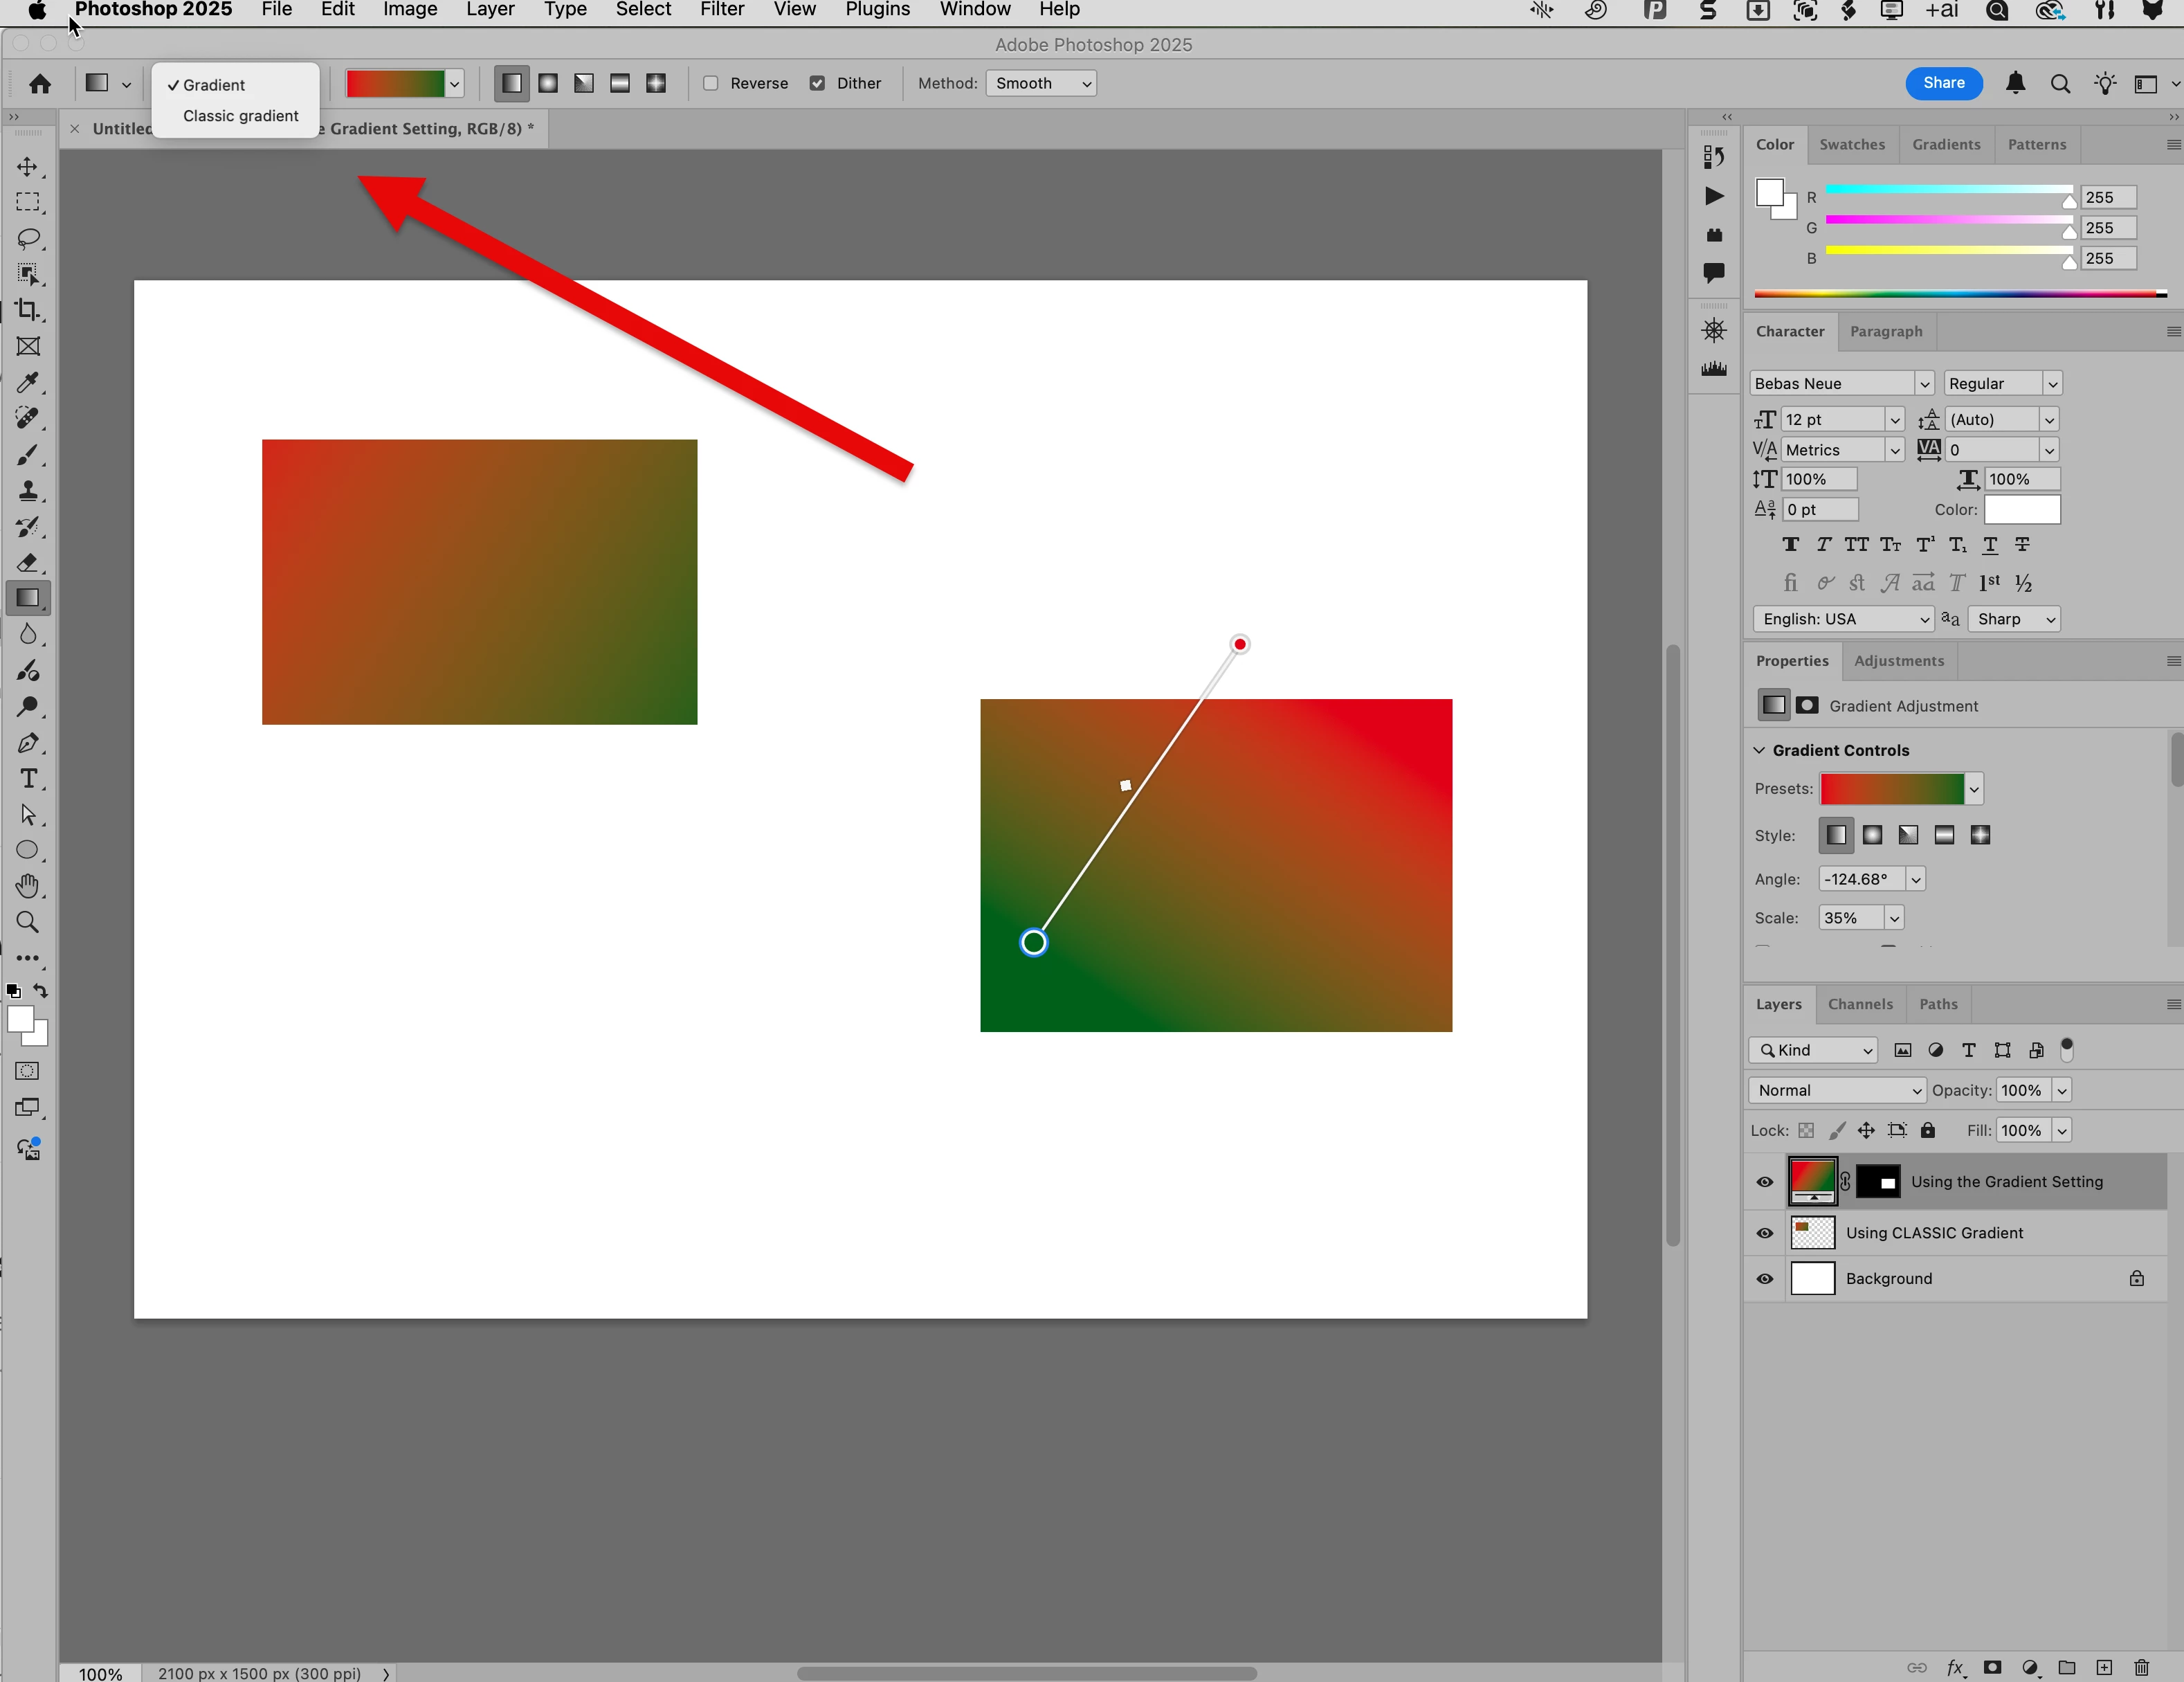
Task: Select the Eraser tool
Action: (27, 563)
